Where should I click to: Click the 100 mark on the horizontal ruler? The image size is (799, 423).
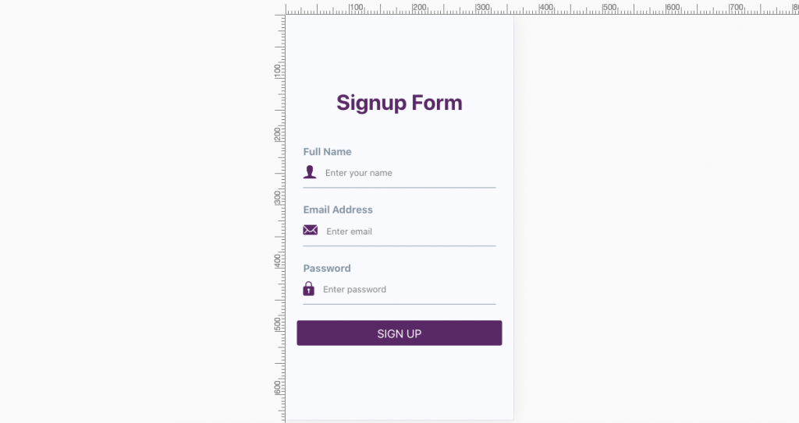pos(350,9)
